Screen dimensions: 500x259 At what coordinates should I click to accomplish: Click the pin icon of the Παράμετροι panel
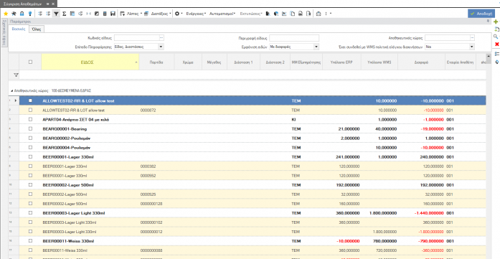click(488, 21)
